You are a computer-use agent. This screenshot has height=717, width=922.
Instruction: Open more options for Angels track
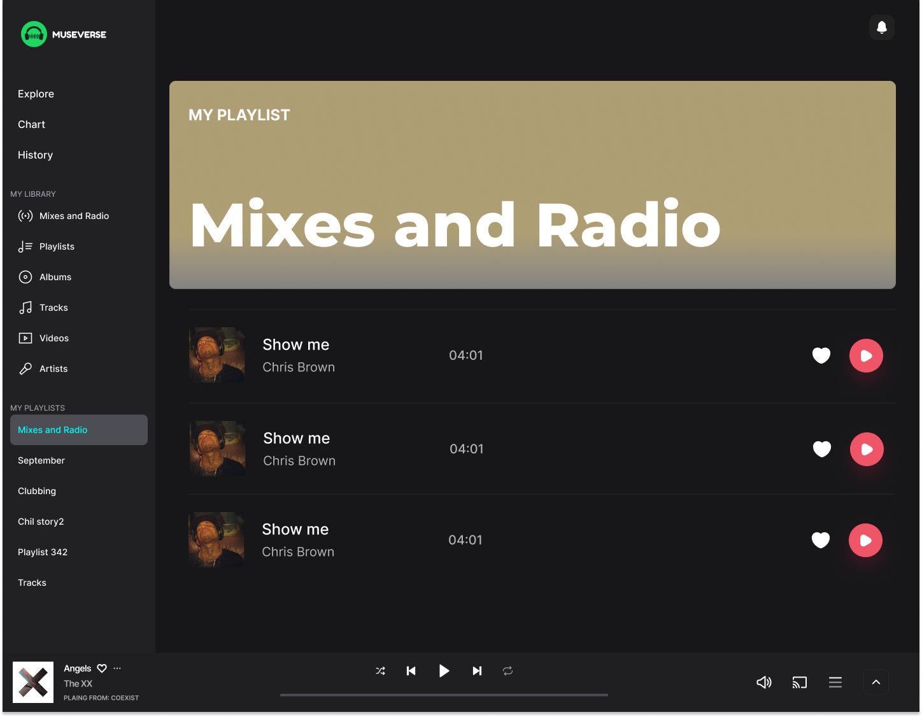pos(117,668)
